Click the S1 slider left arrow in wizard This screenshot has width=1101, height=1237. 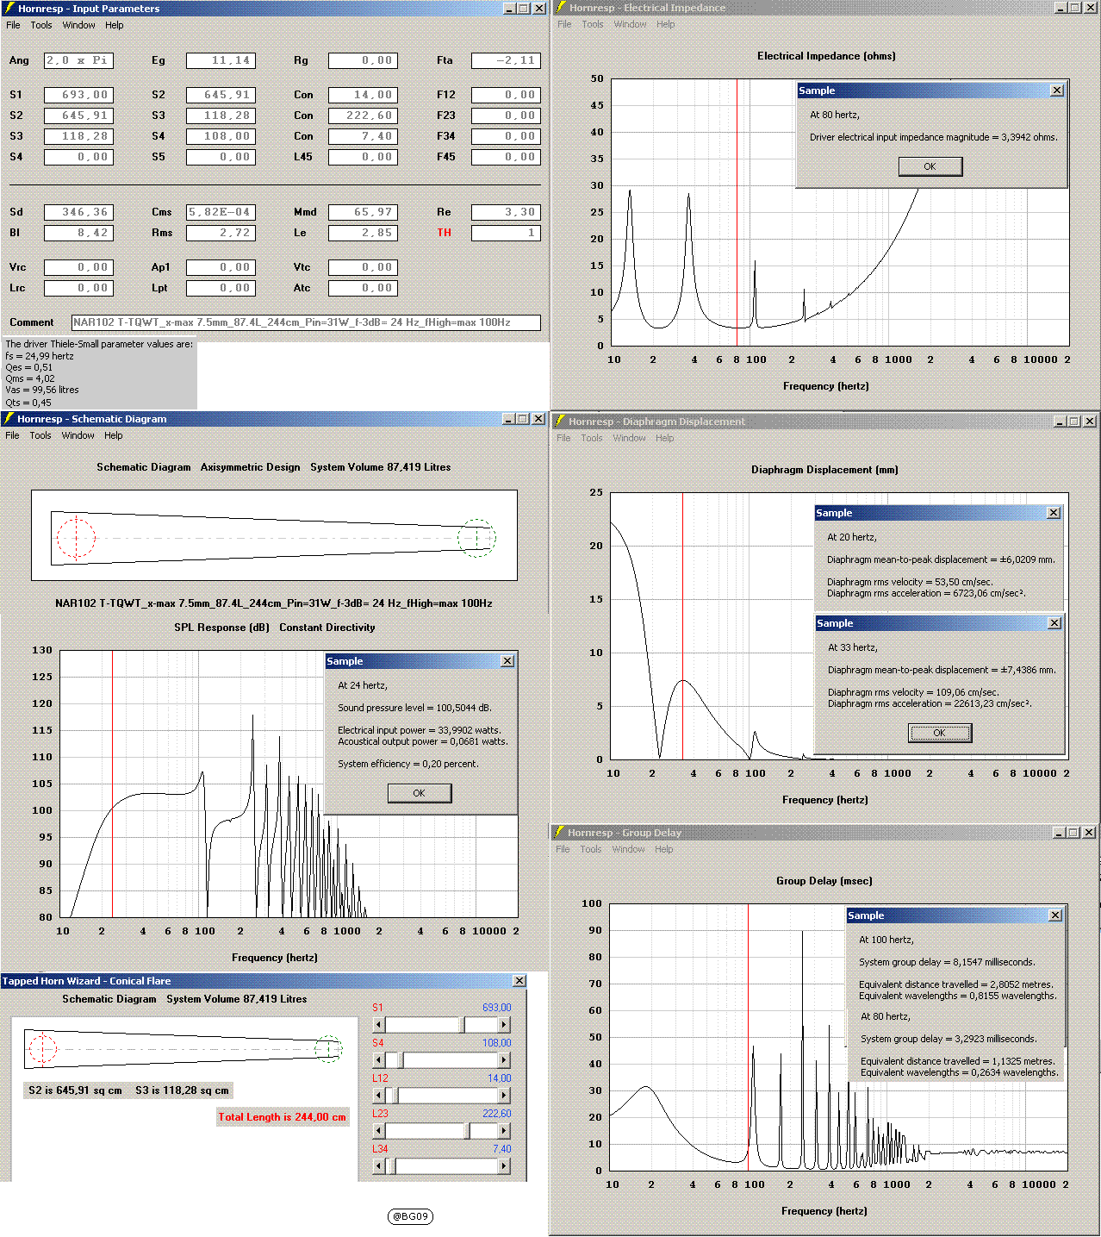(378, 1025)
